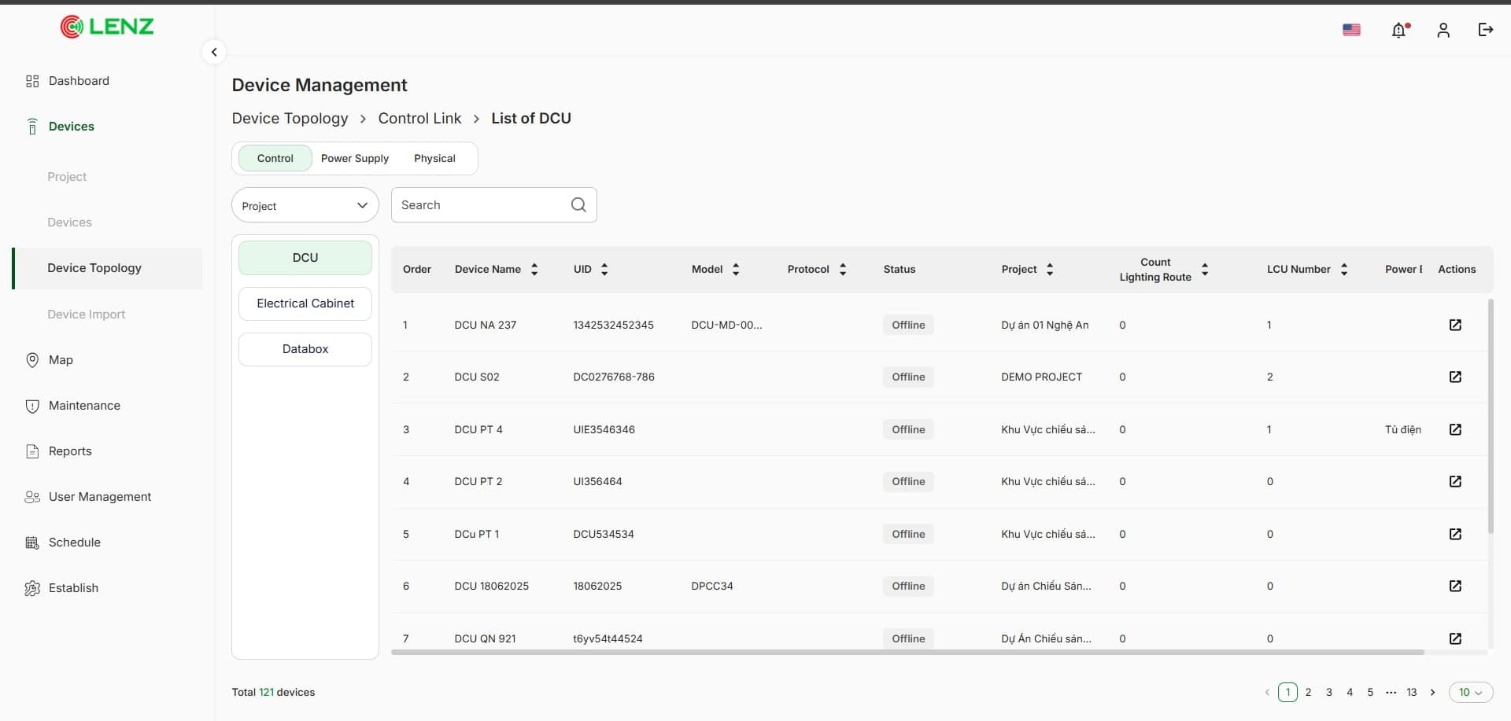Viewport: 1511px width, 721px height.
Task: Open details icon for DCU NA 237
Action: coord(1455,325)
